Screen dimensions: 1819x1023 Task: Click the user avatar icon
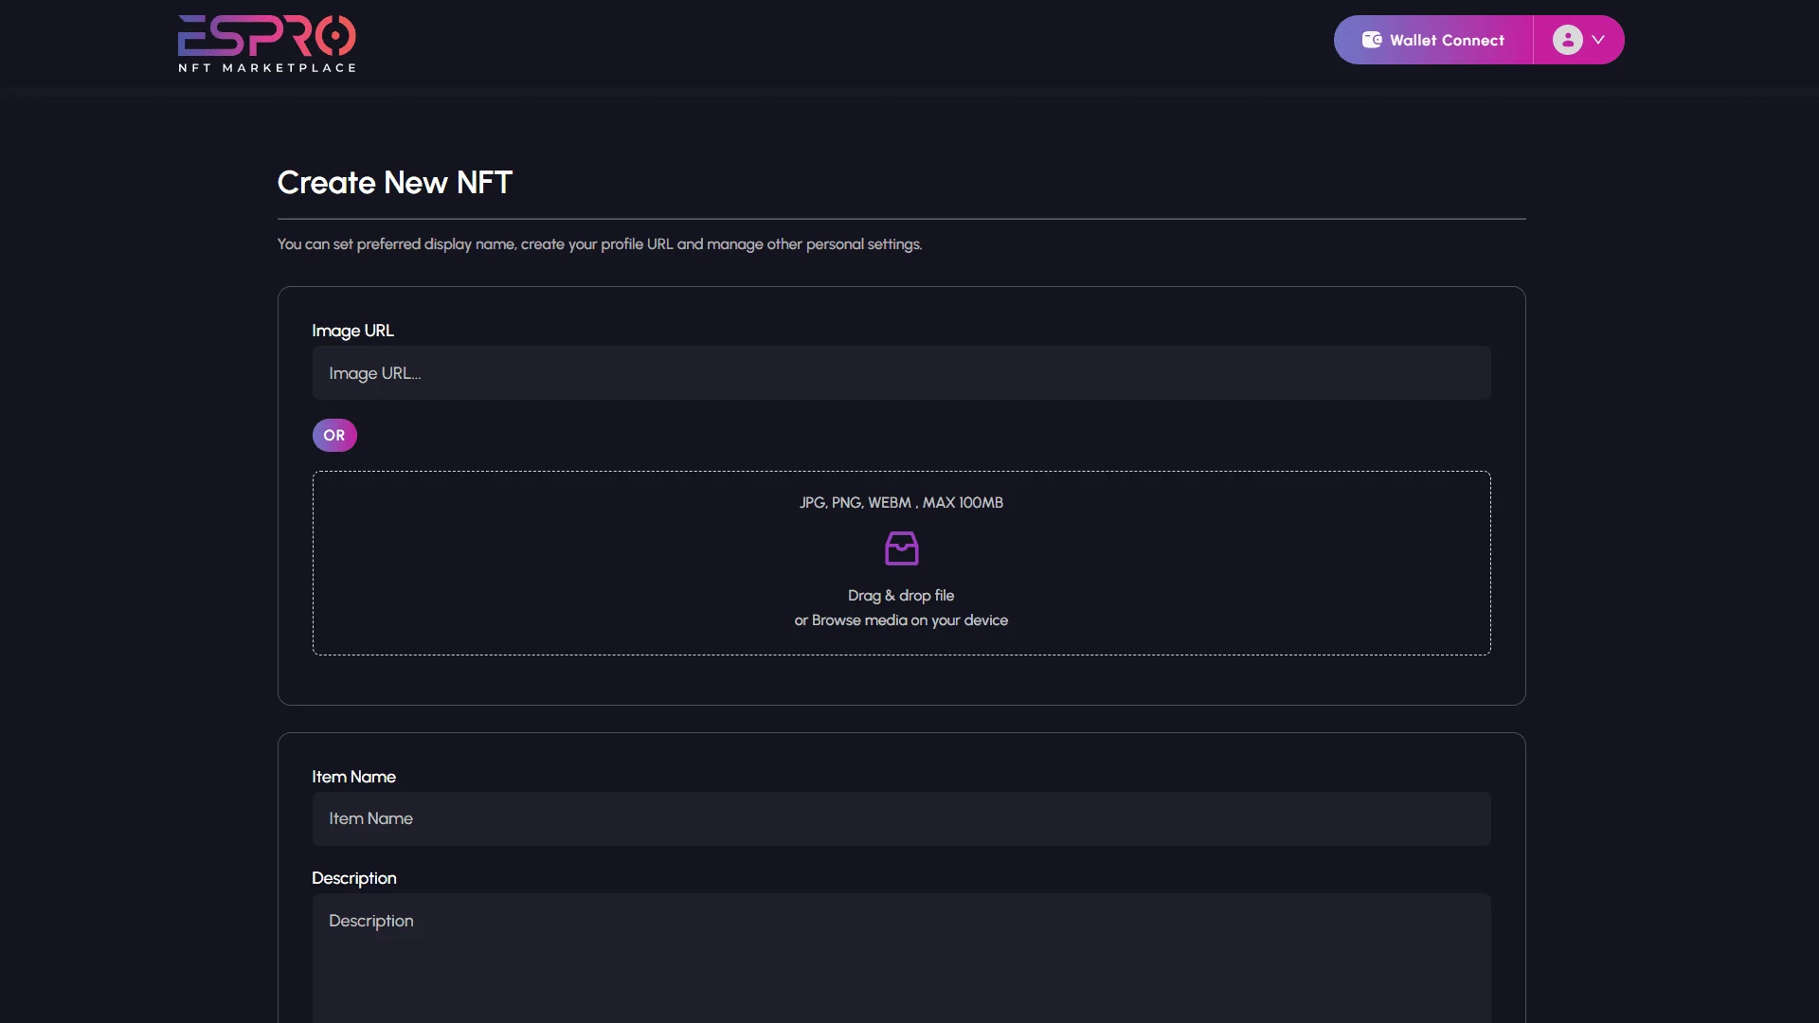[x=1567, y=40]
